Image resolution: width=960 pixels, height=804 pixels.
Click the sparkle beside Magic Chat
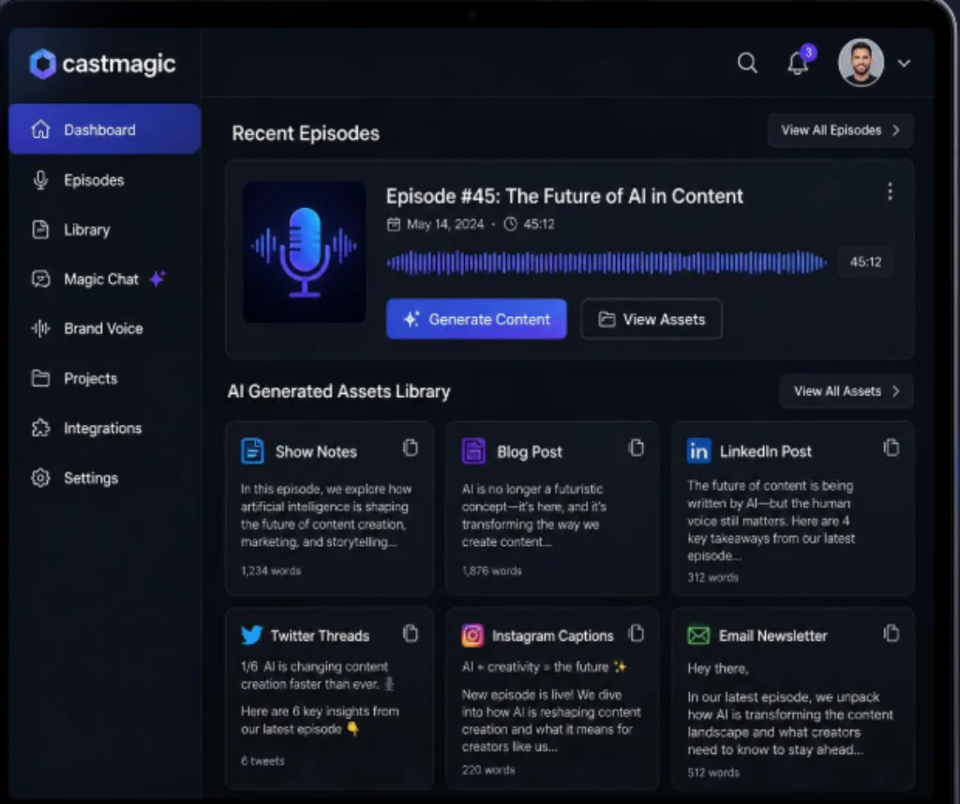(x=157, y=279)
